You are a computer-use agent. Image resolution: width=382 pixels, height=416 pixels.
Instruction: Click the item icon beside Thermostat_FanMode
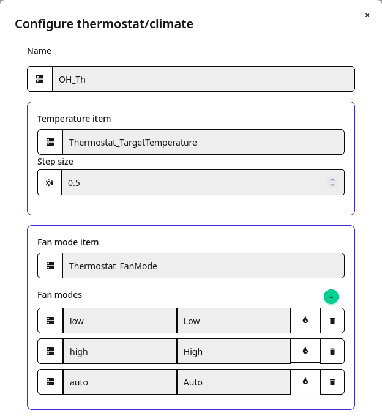click(x=50, y=266)
